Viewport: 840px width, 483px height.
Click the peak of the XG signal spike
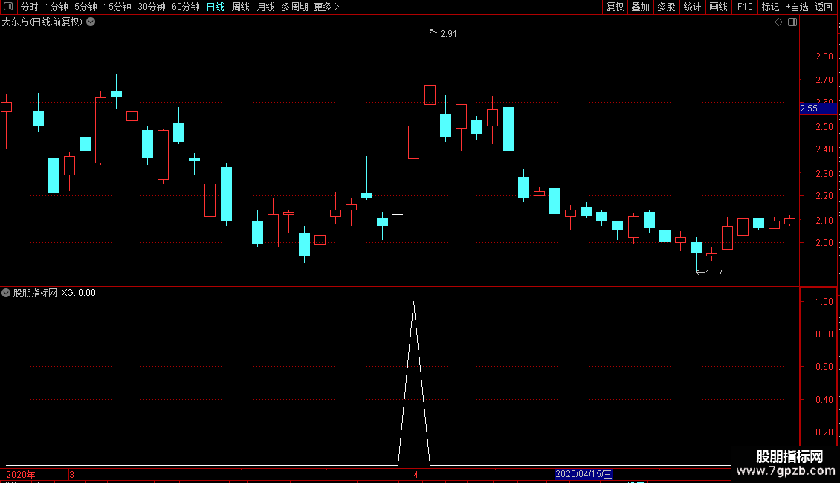click(x=413, y=302)
